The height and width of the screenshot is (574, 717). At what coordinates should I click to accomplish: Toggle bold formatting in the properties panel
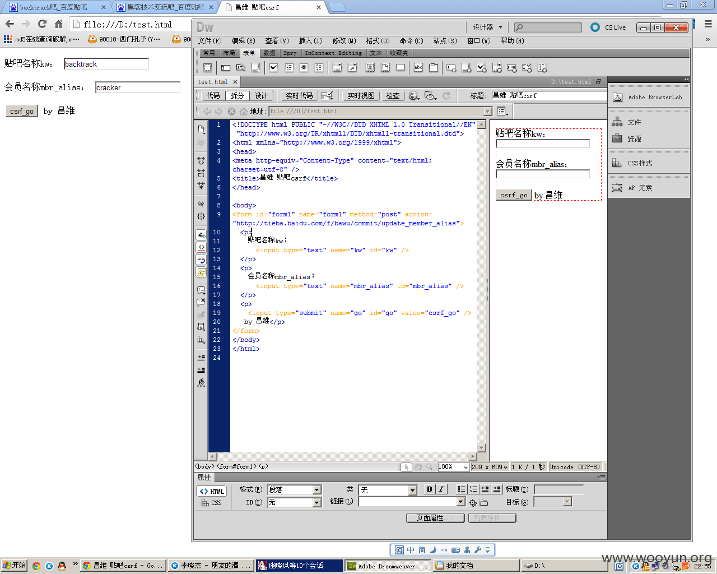coord(429,489)
